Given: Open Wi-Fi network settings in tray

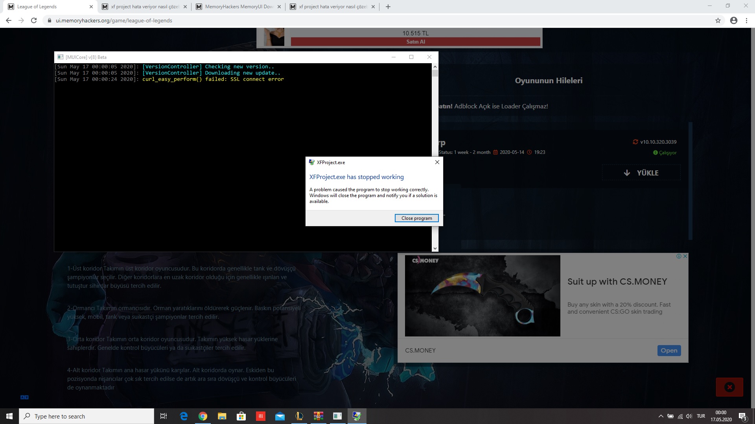Looking at the screenshot, I should point(680,416).
